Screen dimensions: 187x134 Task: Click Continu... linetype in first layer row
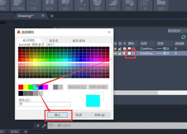click(148, 49)
